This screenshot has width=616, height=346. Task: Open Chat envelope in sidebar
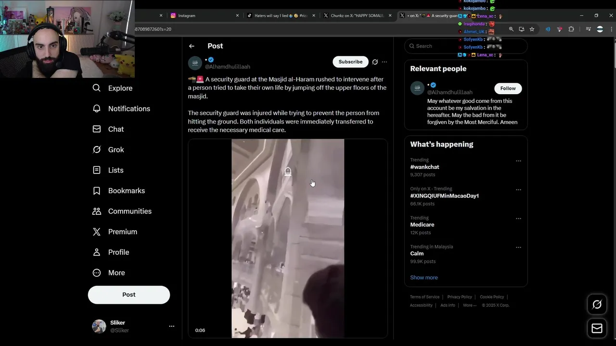point(108,129)
